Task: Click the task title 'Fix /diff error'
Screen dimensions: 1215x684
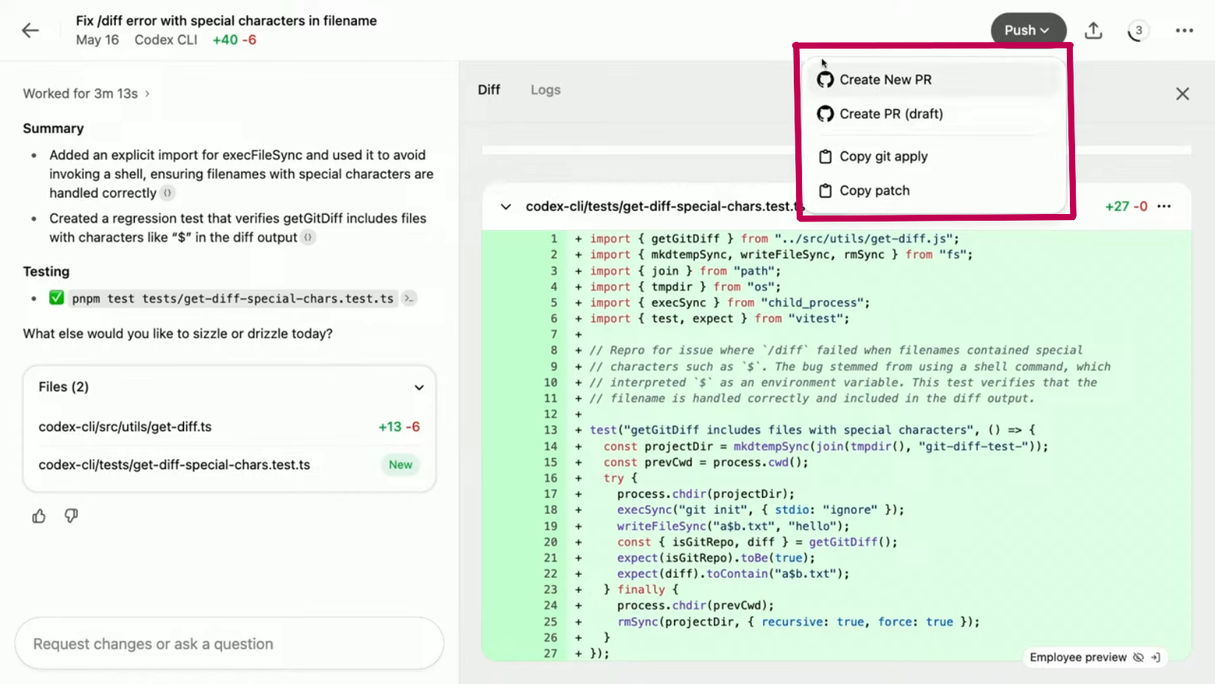Action: pyautogui.click(x=226, y=21)
